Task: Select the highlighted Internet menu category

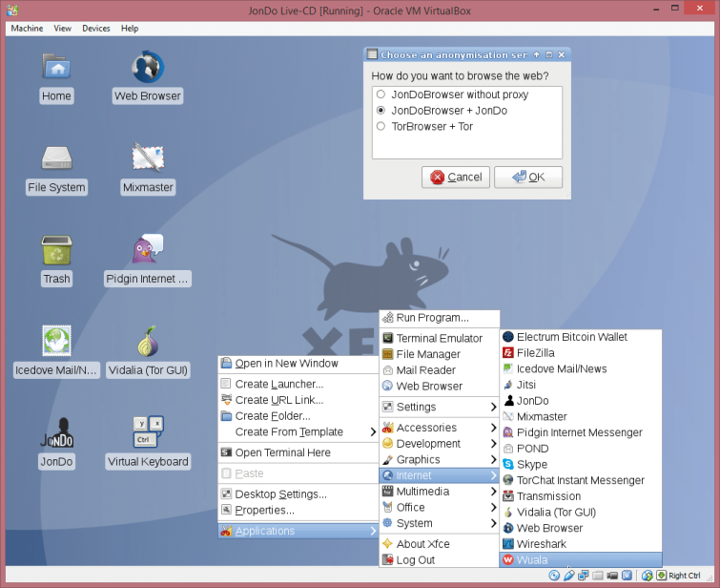Action: (439, 475)
